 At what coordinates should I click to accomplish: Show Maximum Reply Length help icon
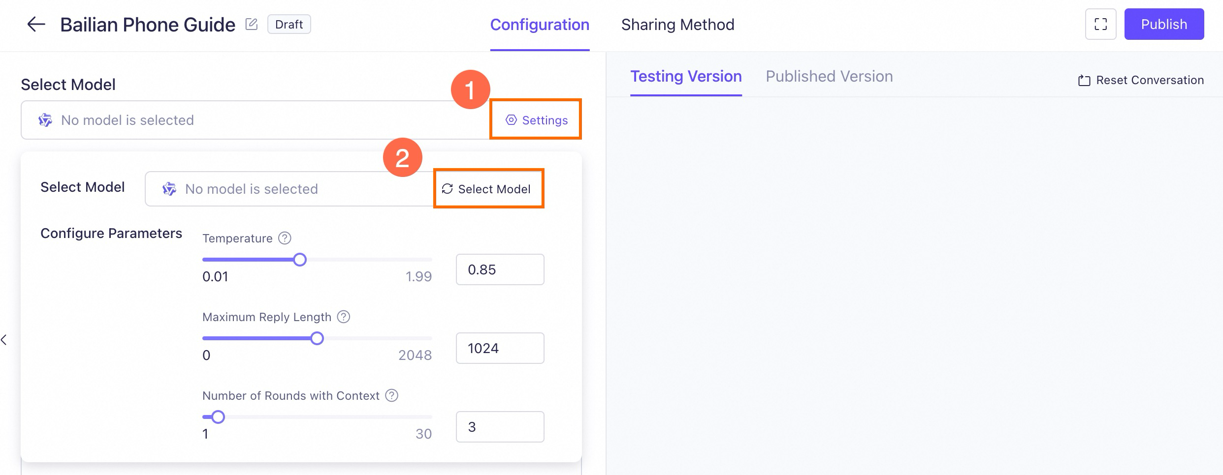[x=344, y=317]
